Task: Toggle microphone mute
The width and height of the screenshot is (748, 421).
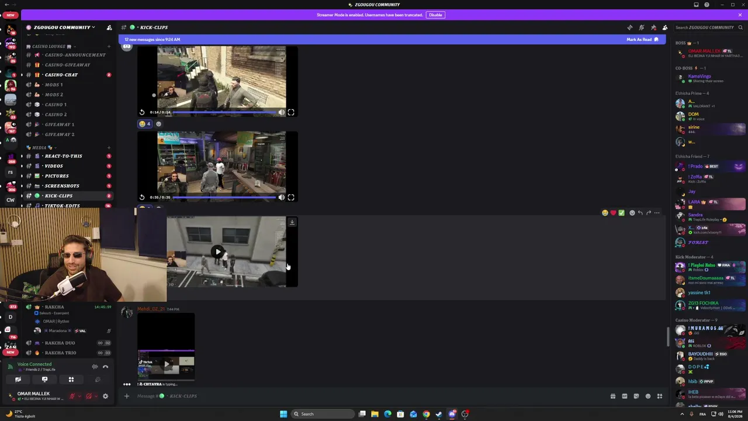Action: [x=72, y=396]
